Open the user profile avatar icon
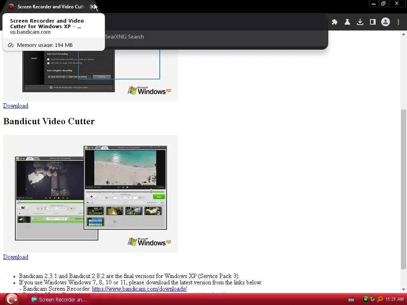Viewport: 407px width, 305px height. (x=386, y=22)
